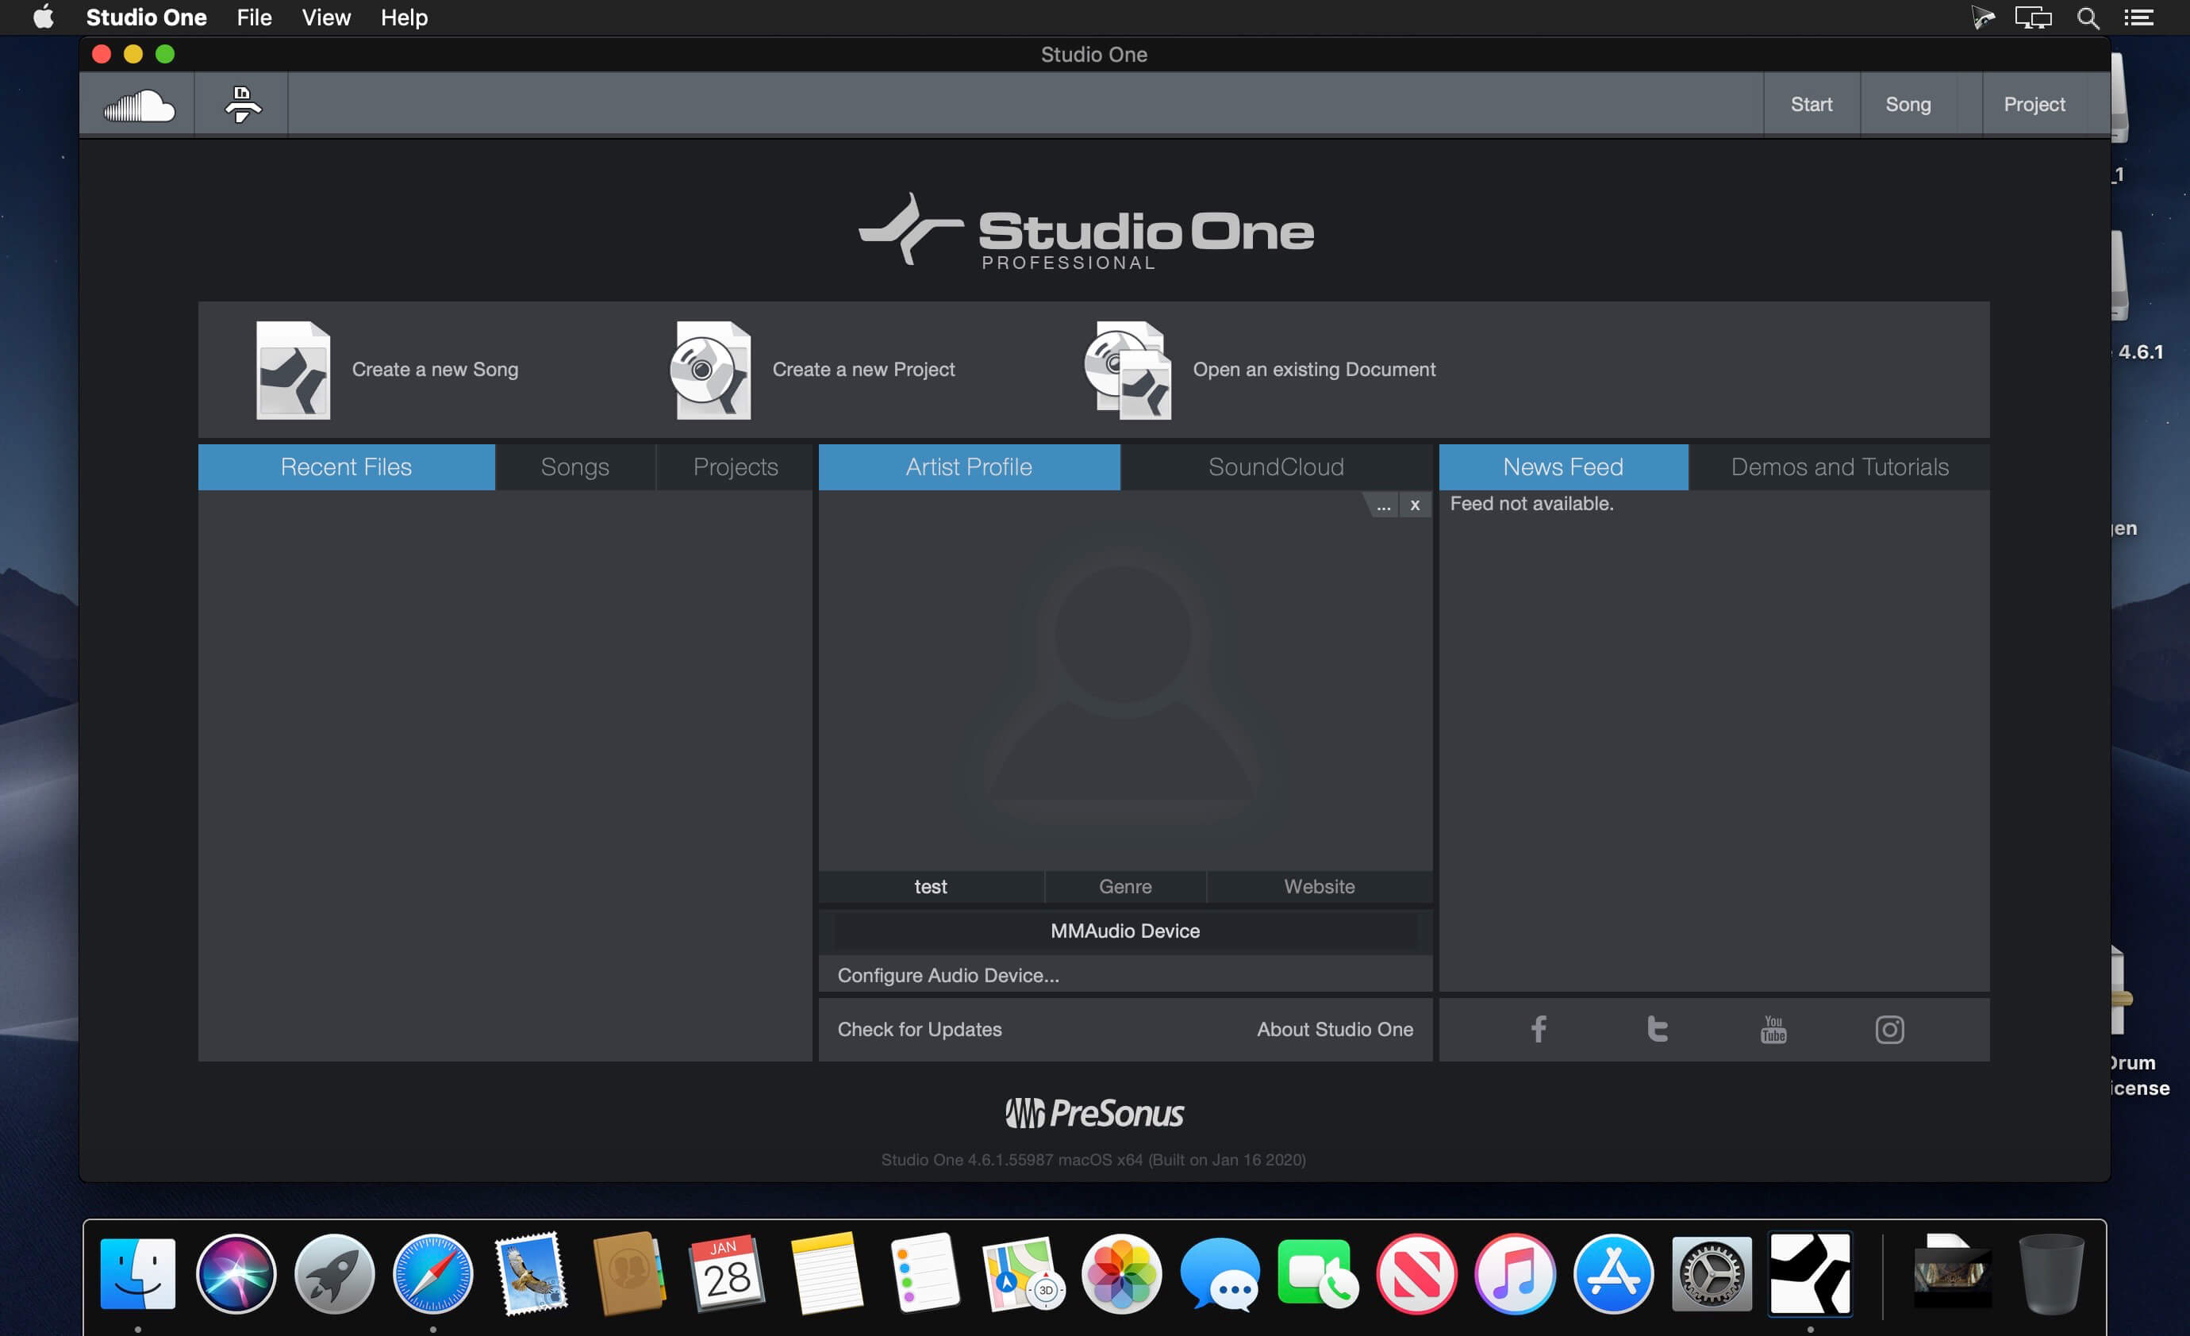Open the PreSonus Facebook page icon
The image size is (2190, 1336).
pos(1539,1029)
